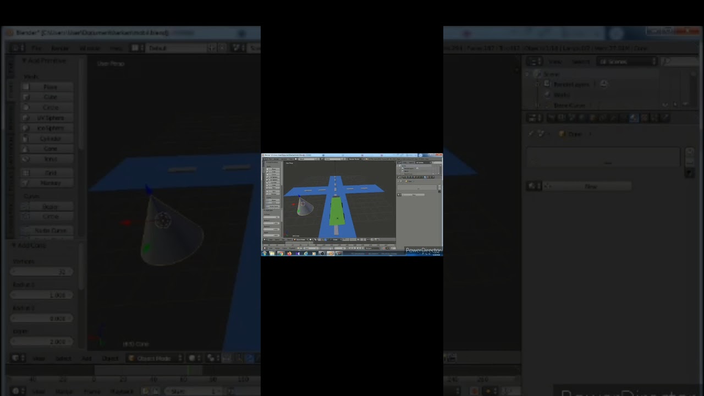Select the green car body in small video viewport
The image size is (704, 396).
(x=337, y=211)
